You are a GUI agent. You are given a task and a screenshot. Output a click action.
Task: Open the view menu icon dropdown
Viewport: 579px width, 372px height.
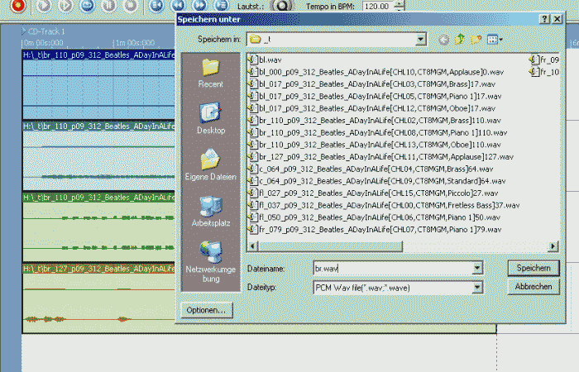(x=495, y=39)
